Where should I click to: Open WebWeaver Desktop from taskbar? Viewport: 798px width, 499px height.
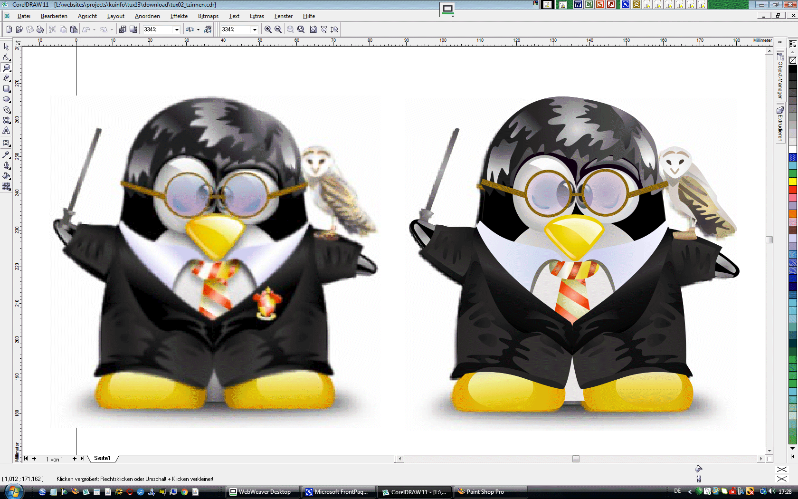tap(263, 492)
